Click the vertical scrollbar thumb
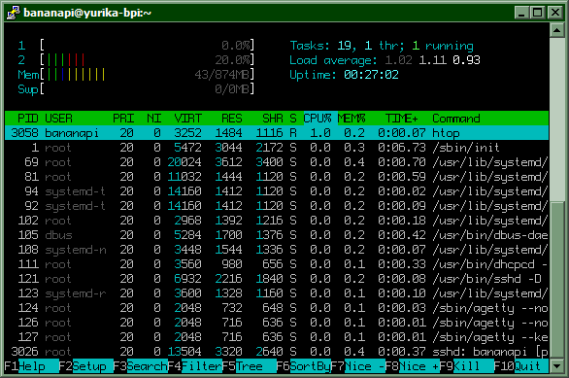569x378 pixels. pos(556,280)
